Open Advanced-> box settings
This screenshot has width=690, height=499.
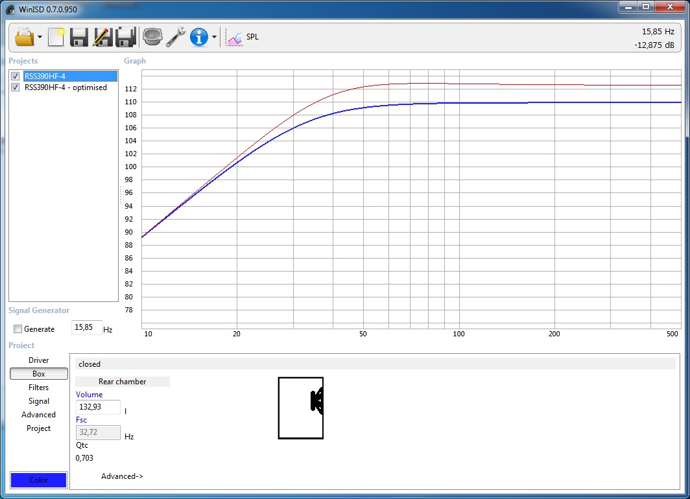pyautogui.click(x=122, y=476)
